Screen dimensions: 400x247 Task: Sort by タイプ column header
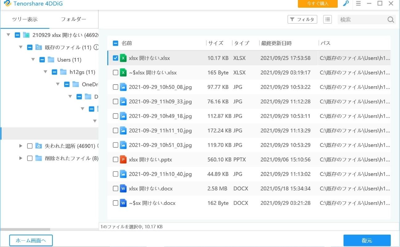[x=241, y=43]
